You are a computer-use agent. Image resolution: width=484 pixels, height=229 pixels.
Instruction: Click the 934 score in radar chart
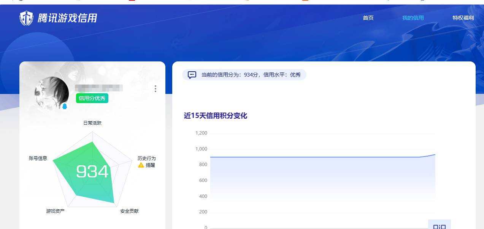(92, 172)
